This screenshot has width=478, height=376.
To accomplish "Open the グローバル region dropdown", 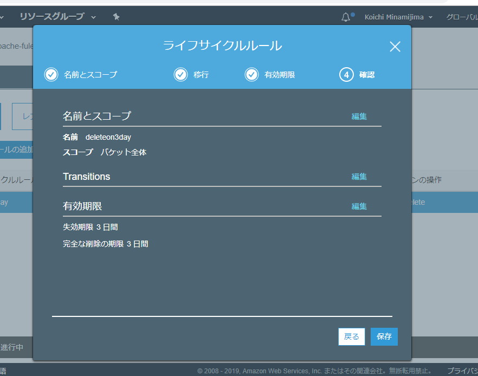I will click(x=461, y=17).
